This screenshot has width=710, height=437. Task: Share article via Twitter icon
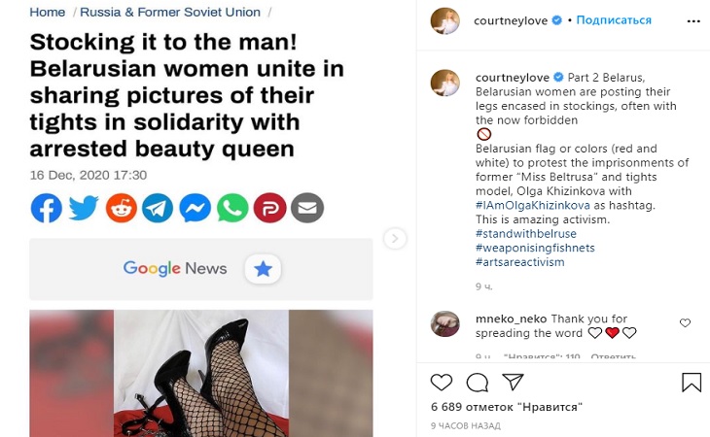[x=84, y=208]
